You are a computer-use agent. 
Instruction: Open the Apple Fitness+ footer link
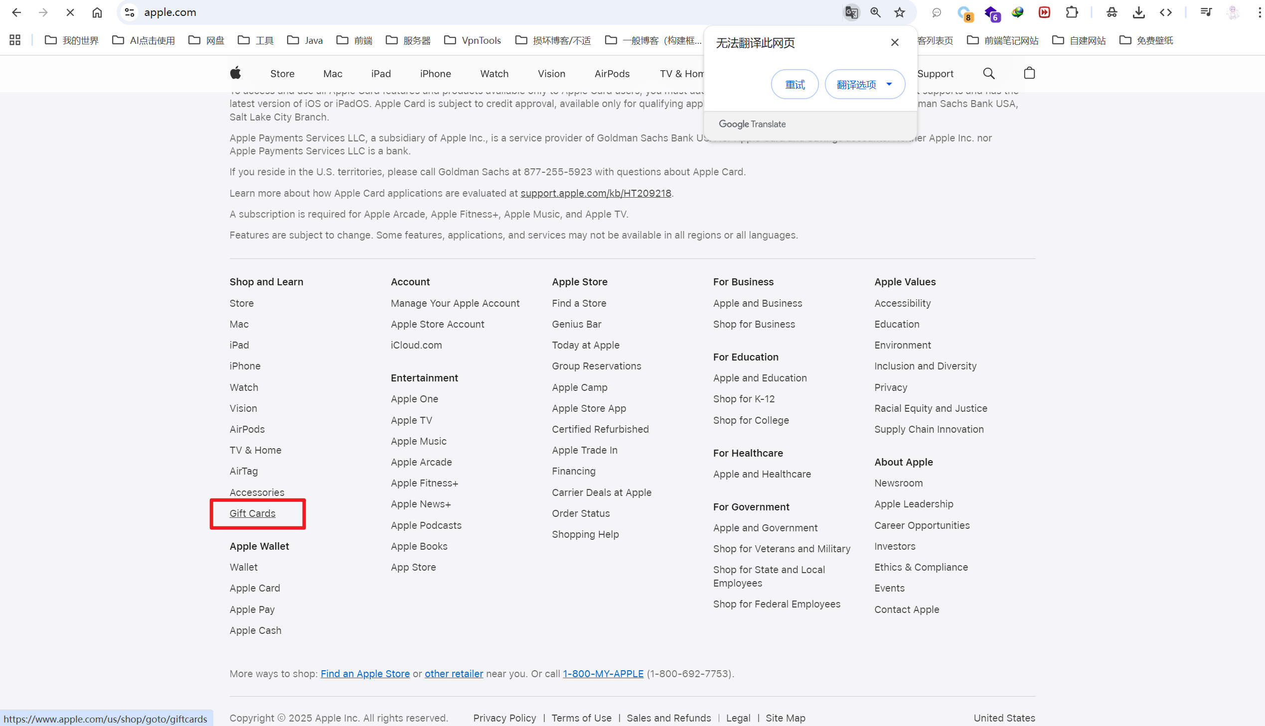(424, 483)
